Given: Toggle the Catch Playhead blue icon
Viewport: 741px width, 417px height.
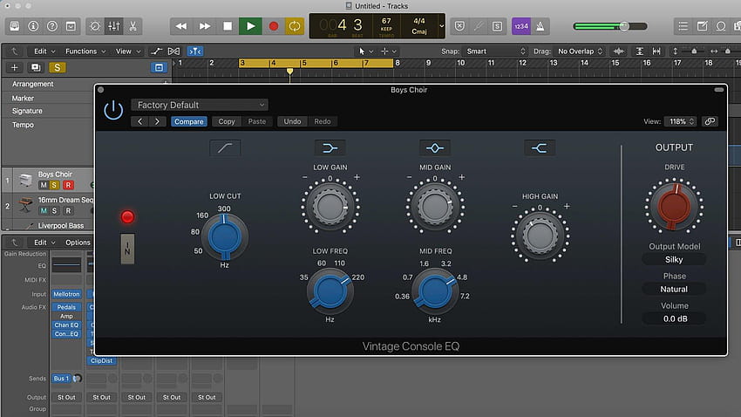Looking at the screenshot, I should (x=194, y=51).
